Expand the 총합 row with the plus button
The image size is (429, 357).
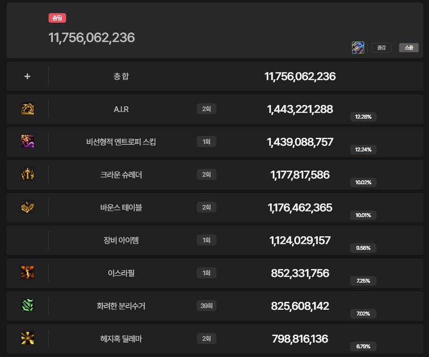27,76
